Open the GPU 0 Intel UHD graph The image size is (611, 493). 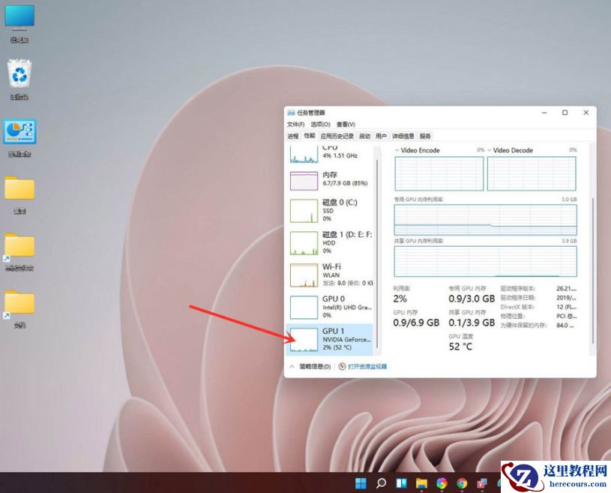tap(330, 306)
